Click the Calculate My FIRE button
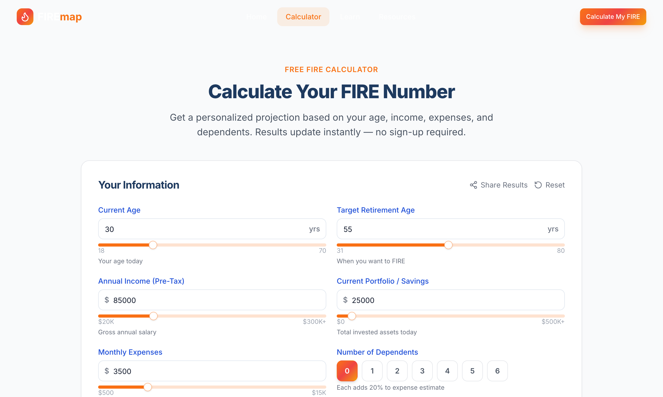 (613, 17)
